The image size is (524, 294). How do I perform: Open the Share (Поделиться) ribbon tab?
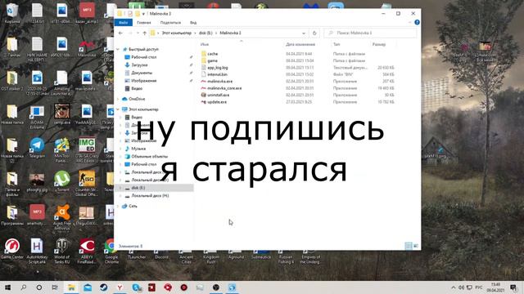[x=170, y=22]
